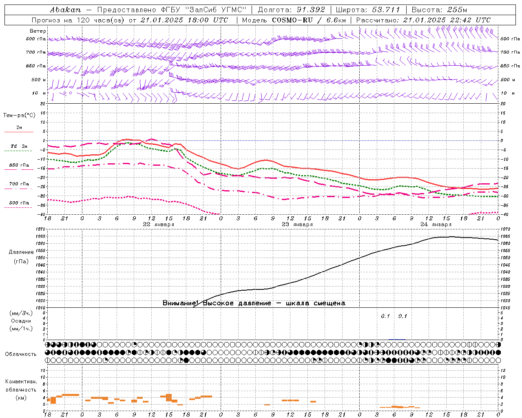Select the 500 гПа temperature legend entry

[19, 203]
